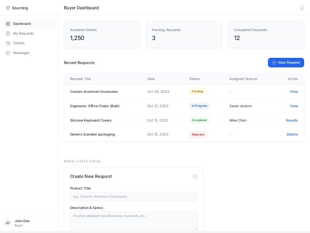Select the Pending Requests card
The height and width of the screenshot is (233, 310).
click(x=184, y=35)
